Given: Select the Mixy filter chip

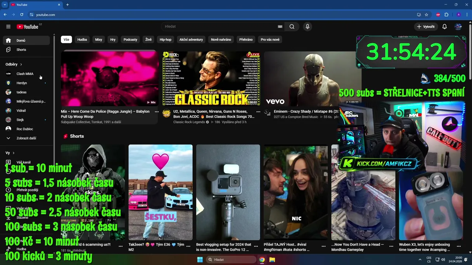Looking at the screenshot, I should (98, 39).
